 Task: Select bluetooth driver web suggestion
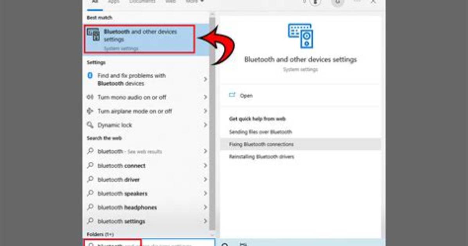click(119, 180)
